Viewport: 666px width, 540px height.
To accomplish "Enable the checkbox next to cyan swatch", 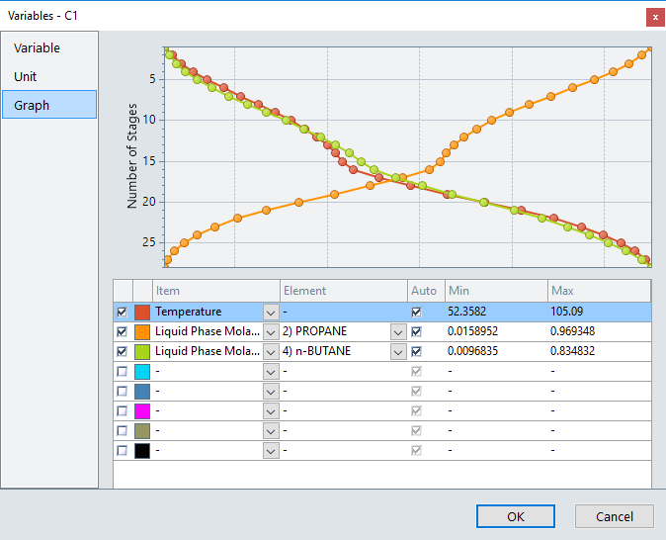I will [123, 371].
